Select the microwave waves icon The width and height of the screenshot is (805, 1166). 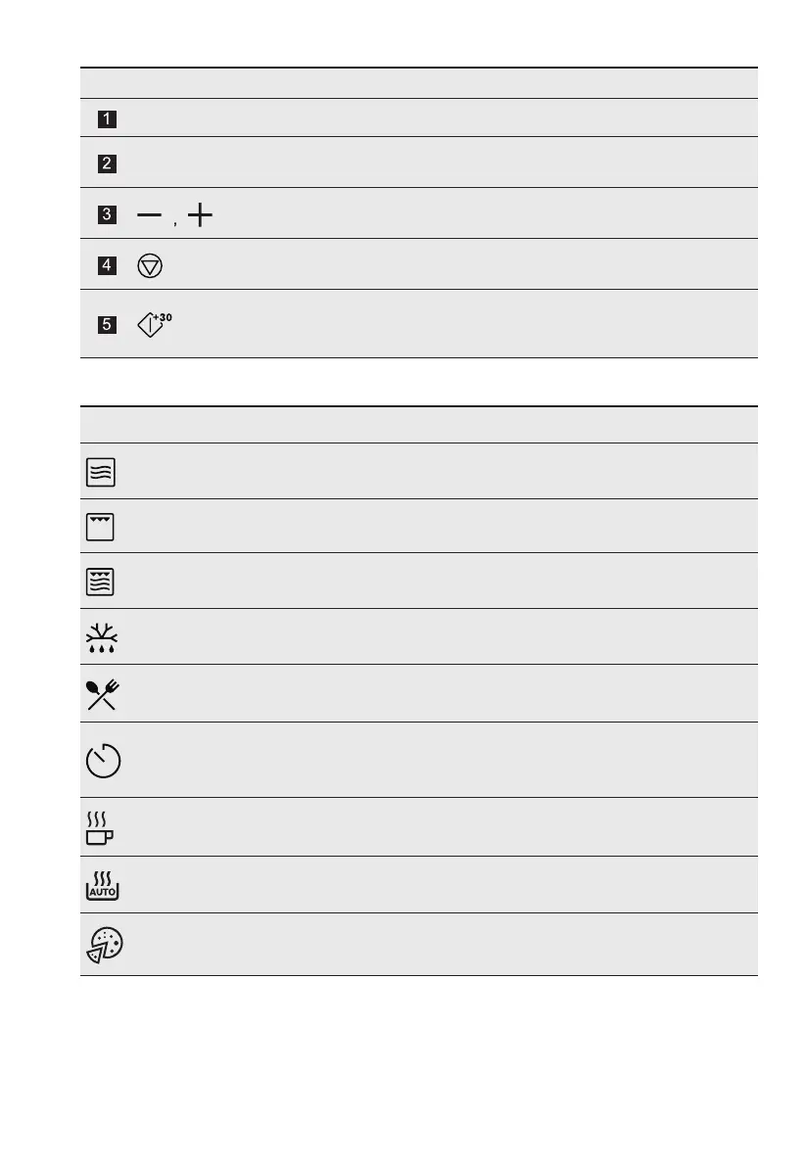[101, 472]
